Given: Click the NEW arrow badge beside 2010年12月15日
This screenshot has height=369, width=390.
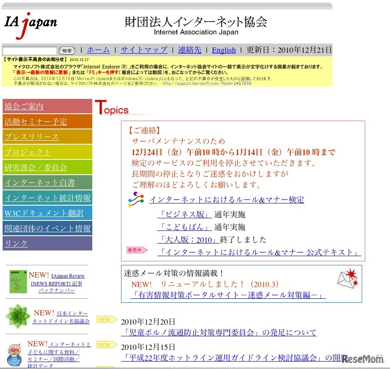Looking at the screenshot, I should point(106,345).
